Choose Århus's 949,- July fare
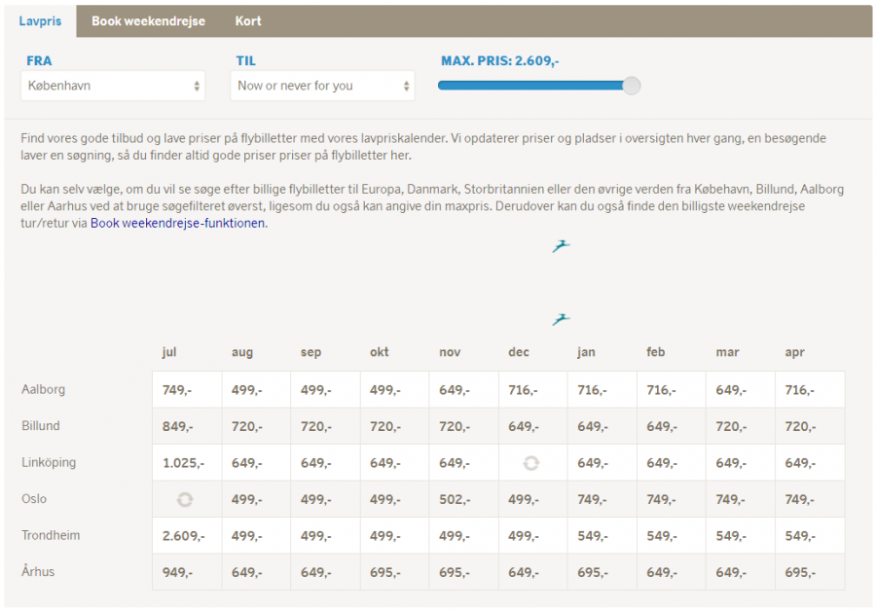The image size is (876, 610). point(177,572)
